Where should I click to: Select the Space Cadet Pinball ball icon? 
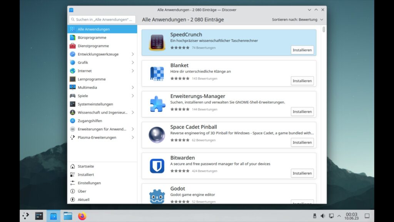(x=157, y=135)
